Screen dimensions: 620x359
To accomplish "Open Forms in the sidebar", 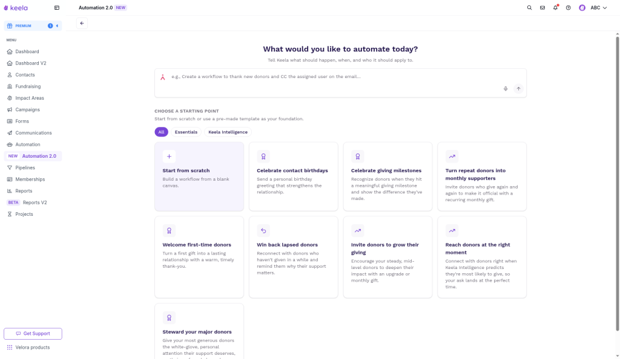I will click(x=33, y=121).
